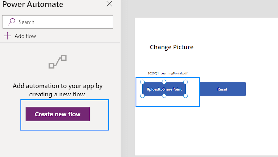Click the plus icon beside Add flow
This screenshot has width=278, height=157.
pyautogui.click(x=8, y=36)
